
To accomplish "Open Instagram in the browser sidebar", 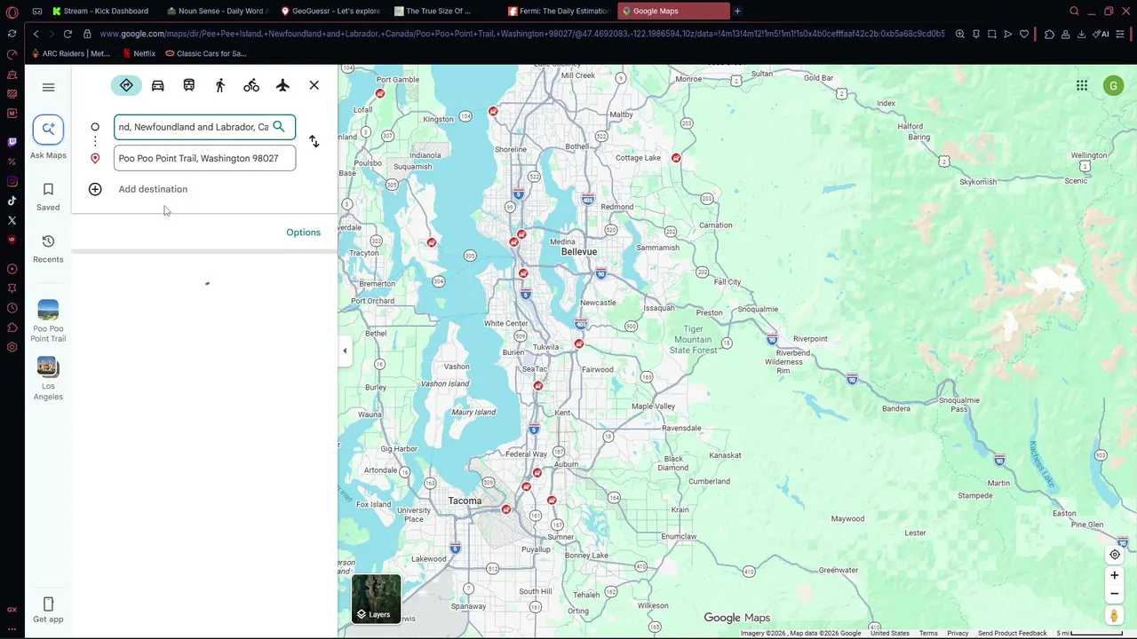I will (12, 181).
